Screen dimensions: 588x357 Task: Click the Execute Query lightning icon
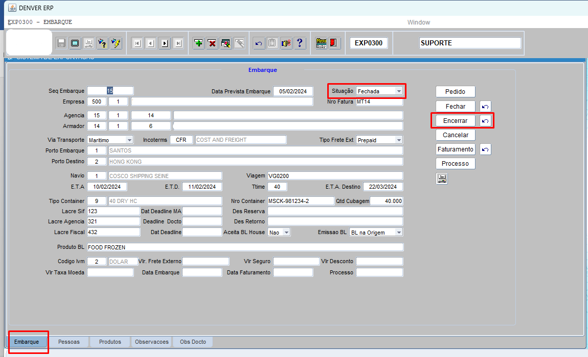coord(116,43)
